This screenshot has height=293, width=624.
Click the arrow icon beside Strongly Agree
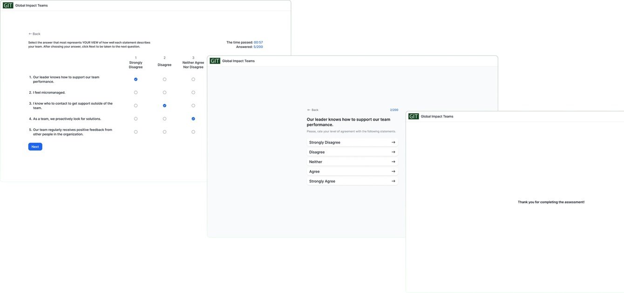coord(393,181)
